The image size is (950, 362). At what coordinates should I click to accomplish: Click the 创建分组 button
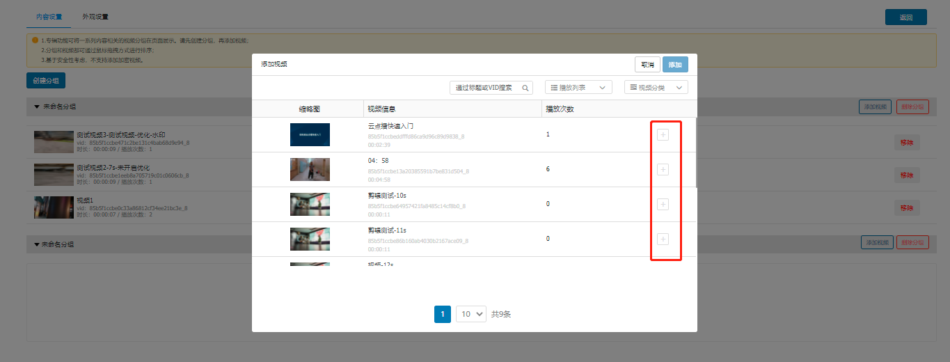pyautogui.click(x=46, y=81)
